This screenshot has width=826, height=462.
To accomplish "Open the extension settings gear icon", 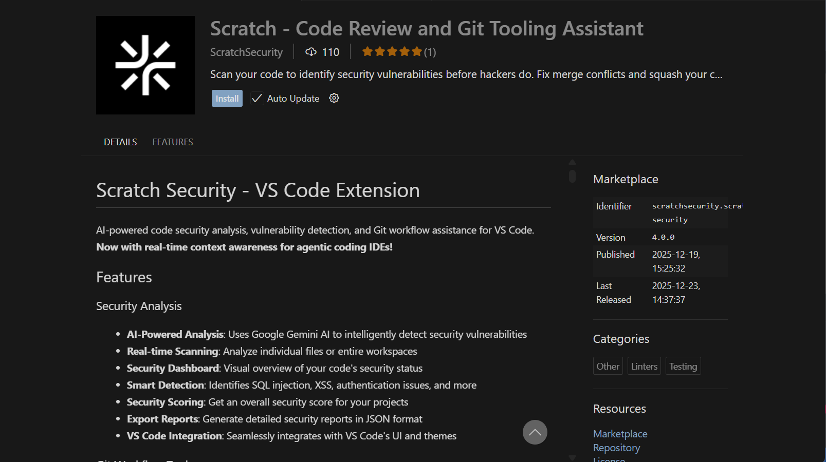I will click(x=334, y=98).
